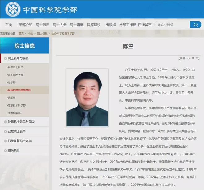Open the 智库建设 navigation item
The height and width of the screenshot is (190, 204).
[94, 25]
